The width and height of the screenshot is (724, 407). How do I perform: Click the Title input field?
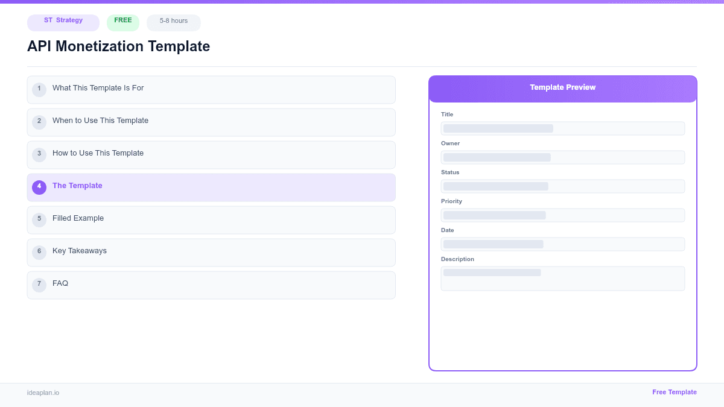click(x=562, y=128)
